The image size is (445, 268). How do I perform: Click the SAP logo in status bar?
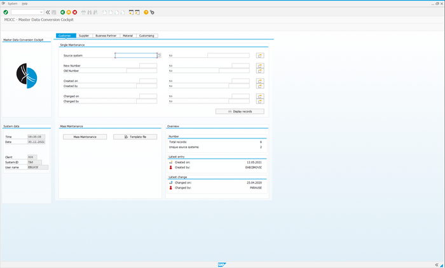[x=222, y=265]
